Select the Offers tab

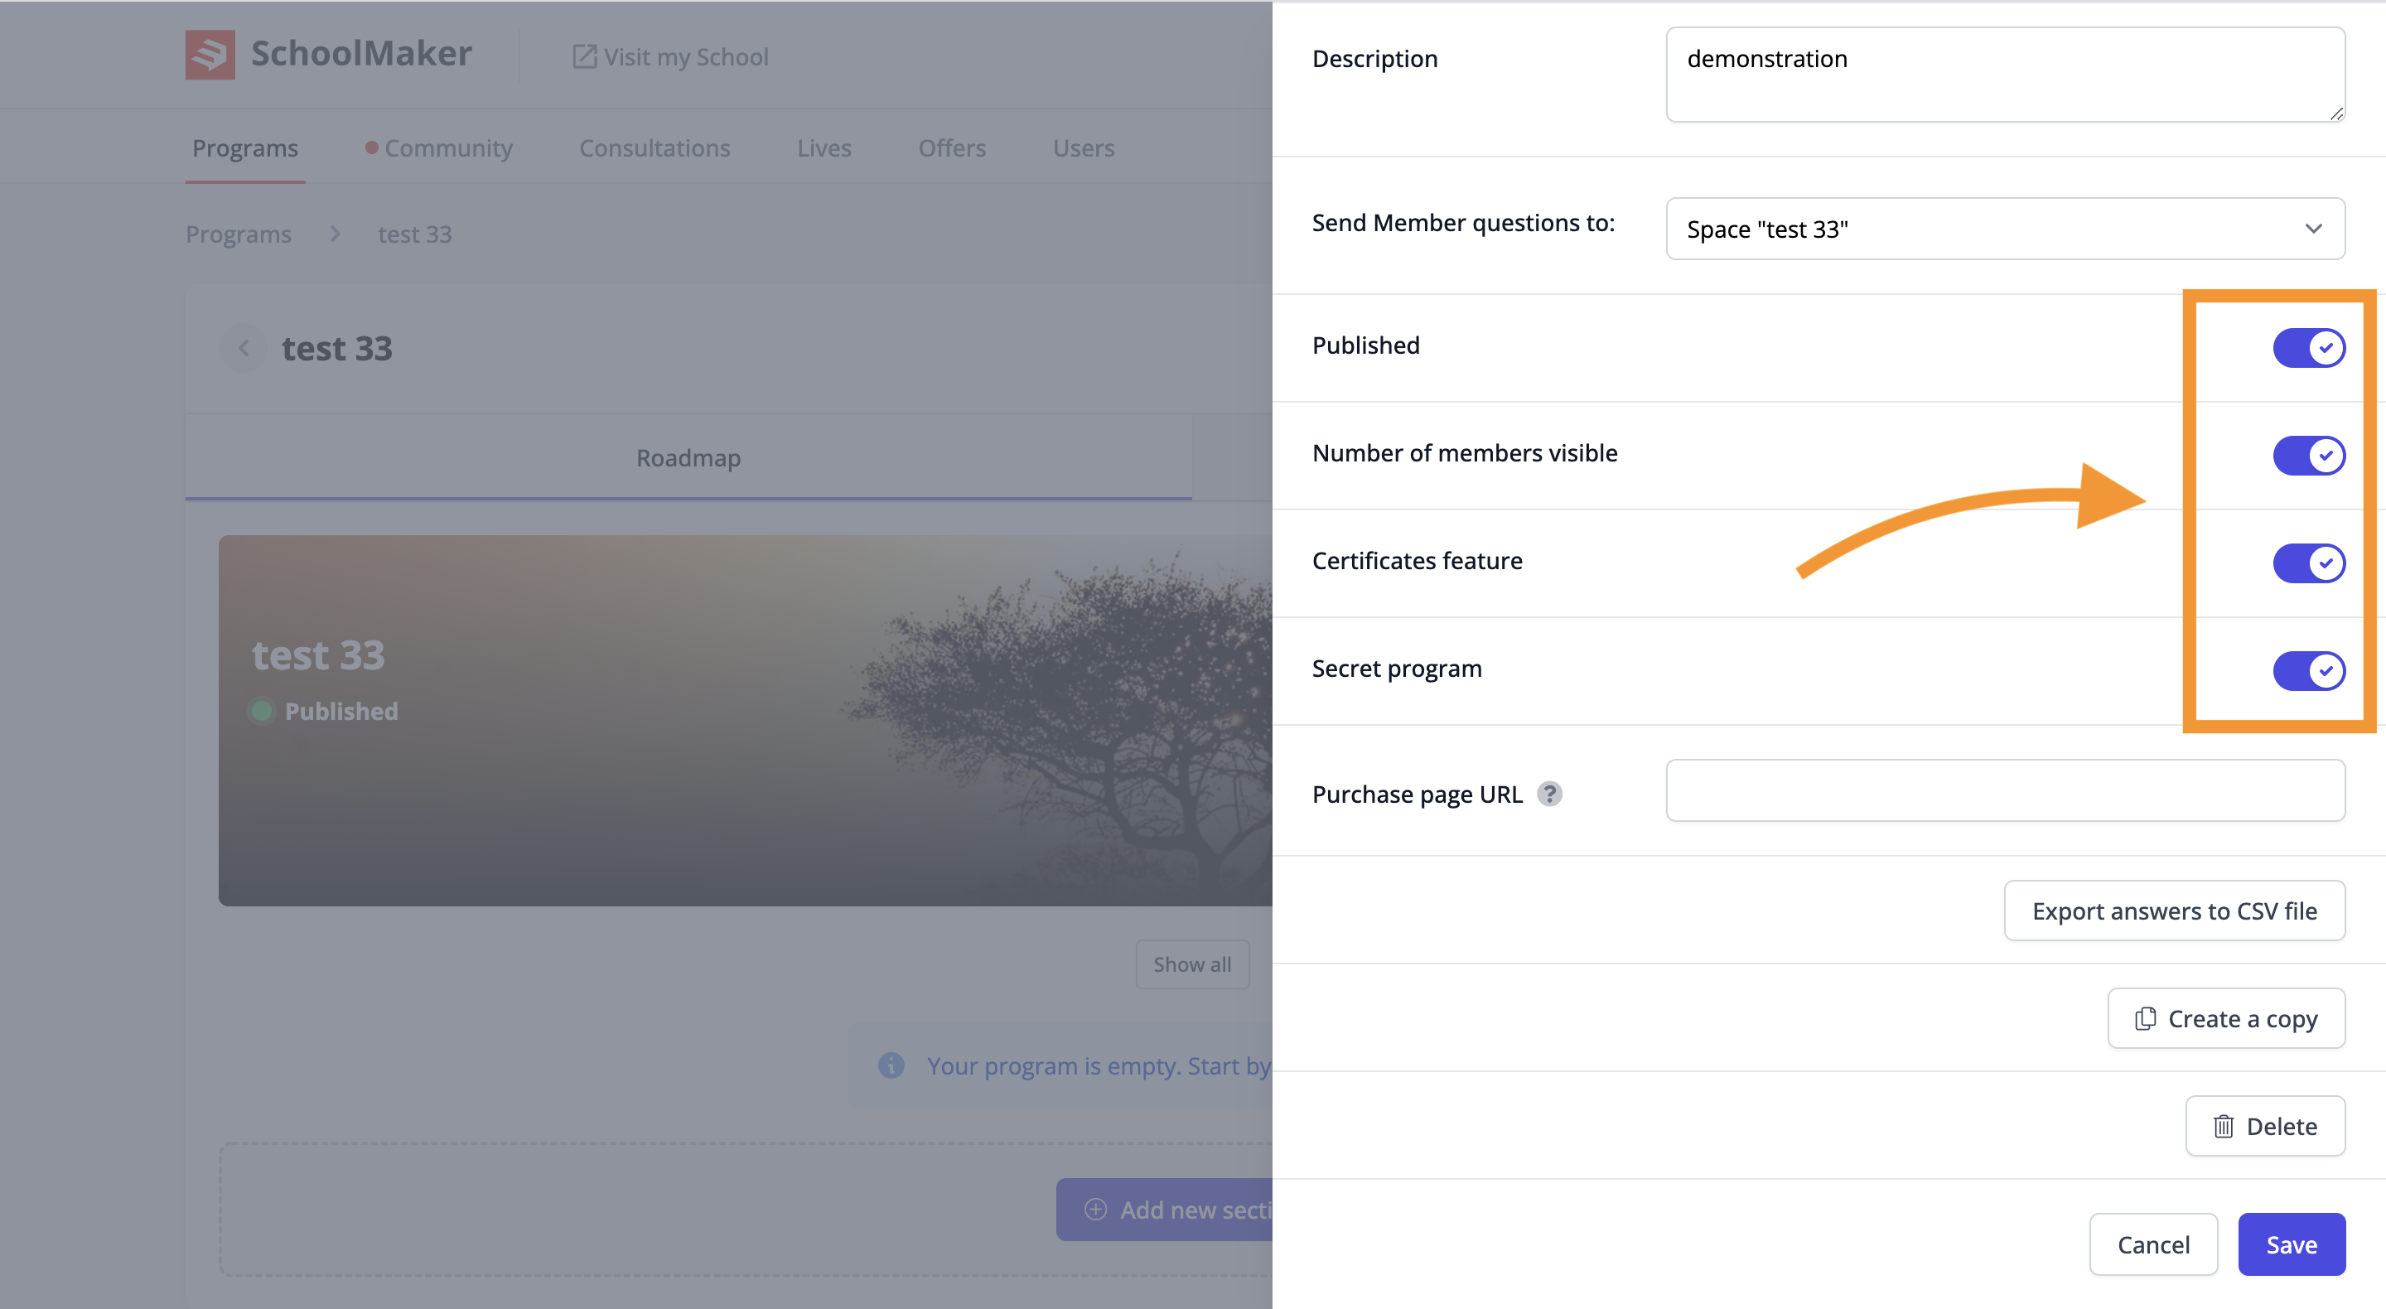pos(952,148)
